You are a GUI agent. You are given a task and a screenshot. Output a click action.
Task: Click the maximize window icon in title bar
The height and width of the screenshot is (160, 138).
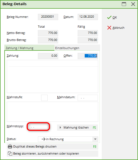124,4
